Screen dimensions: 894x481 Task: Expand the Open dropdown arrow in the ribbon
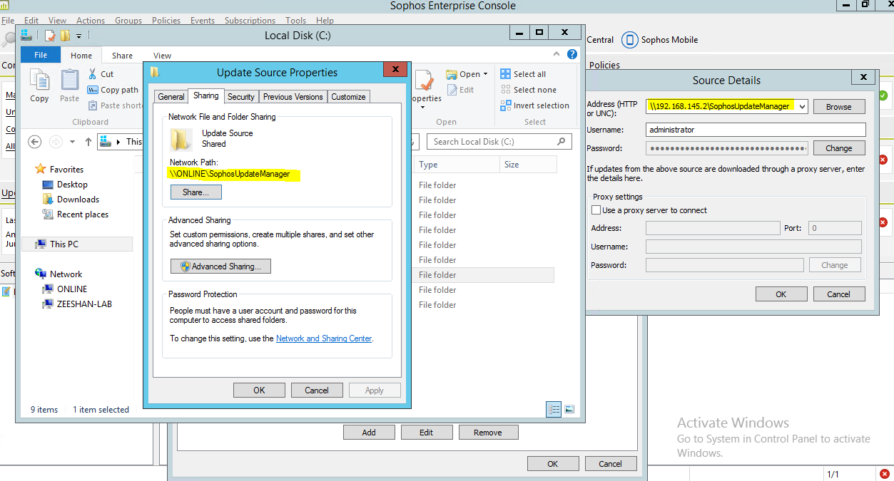click(x=485, y=74)
